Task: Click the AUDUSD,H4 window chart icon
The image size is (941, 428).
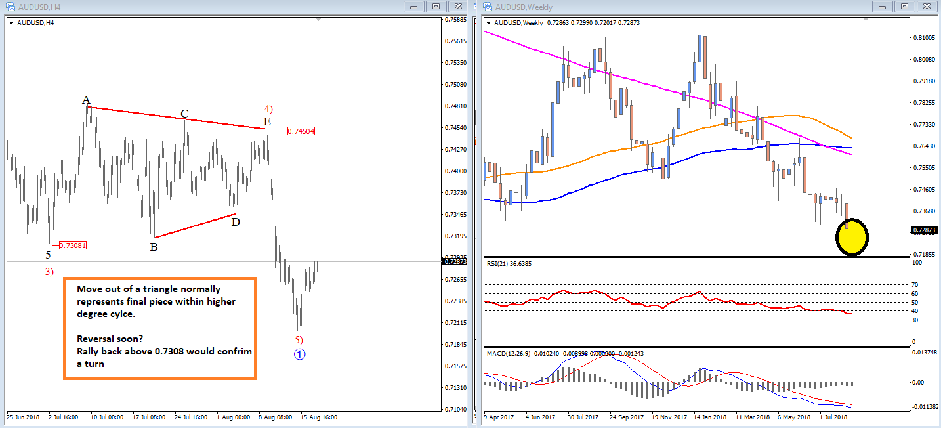Action: tap(9, 7)
